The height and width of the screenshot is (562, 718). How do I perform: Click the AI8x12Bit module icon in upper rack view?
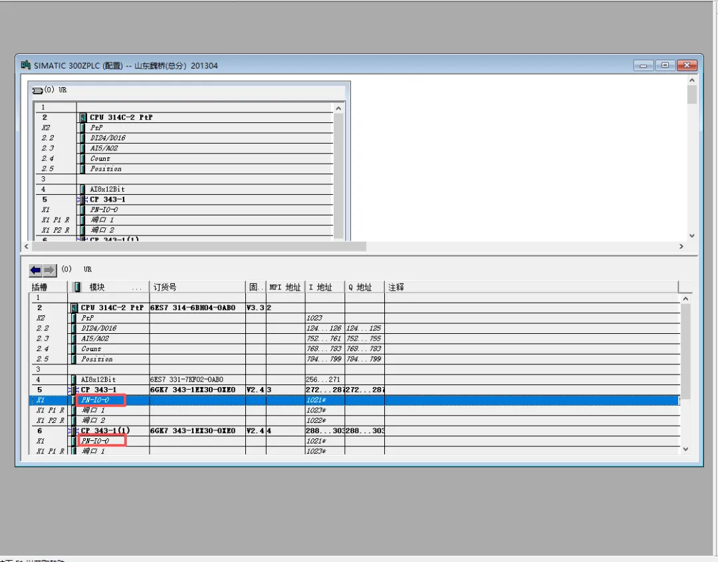click(x=82, y=189)
